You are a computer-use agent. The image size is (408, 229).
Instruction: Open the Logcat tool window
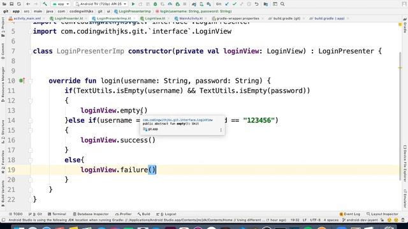[x=166, y=214]
